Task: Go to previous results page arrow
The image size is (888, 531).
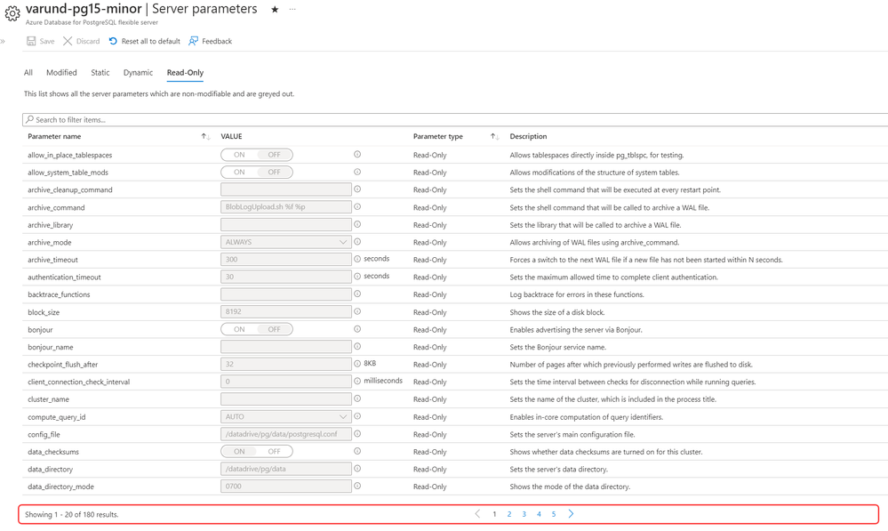Action: click(477, 514)
